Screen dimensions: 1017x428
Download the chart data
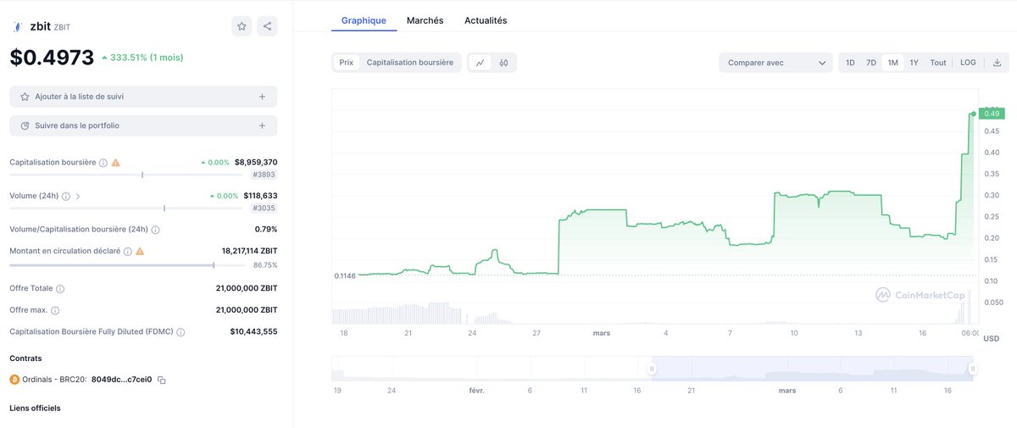coord(997,63)
